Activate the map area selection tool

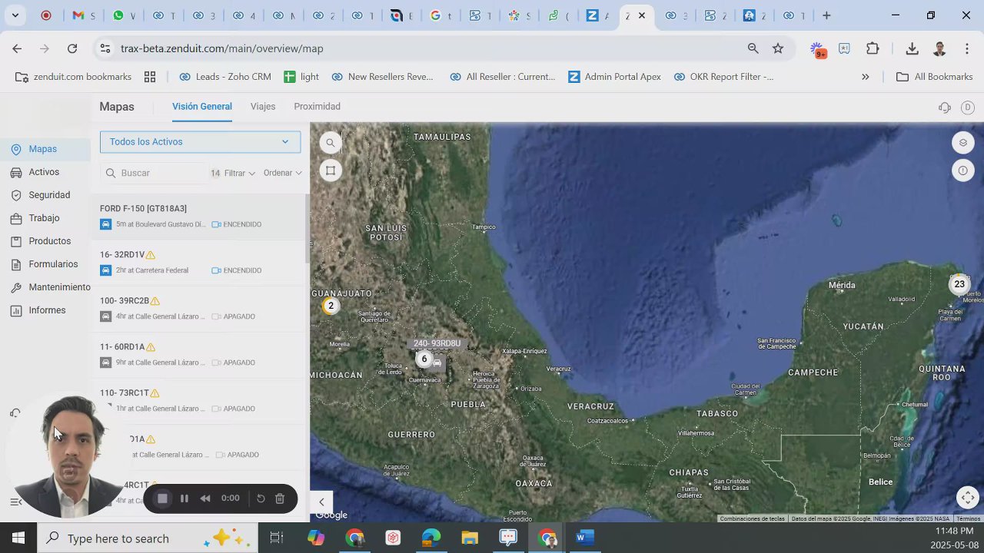[331, 171]
